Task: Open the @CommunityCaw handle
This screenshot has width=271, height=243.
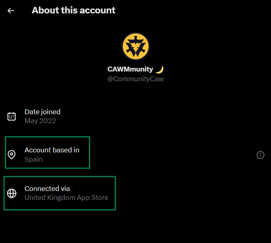Action: click(136, 79)
